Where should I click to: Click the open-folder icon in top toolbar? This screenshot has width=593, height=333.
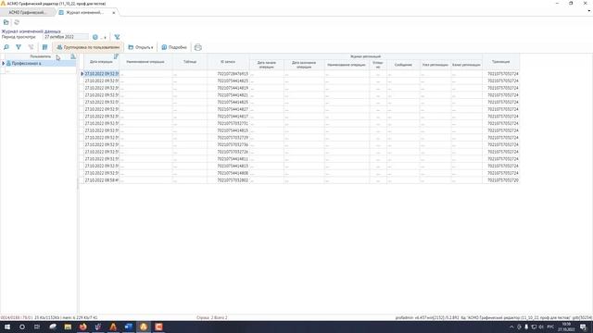6,22
